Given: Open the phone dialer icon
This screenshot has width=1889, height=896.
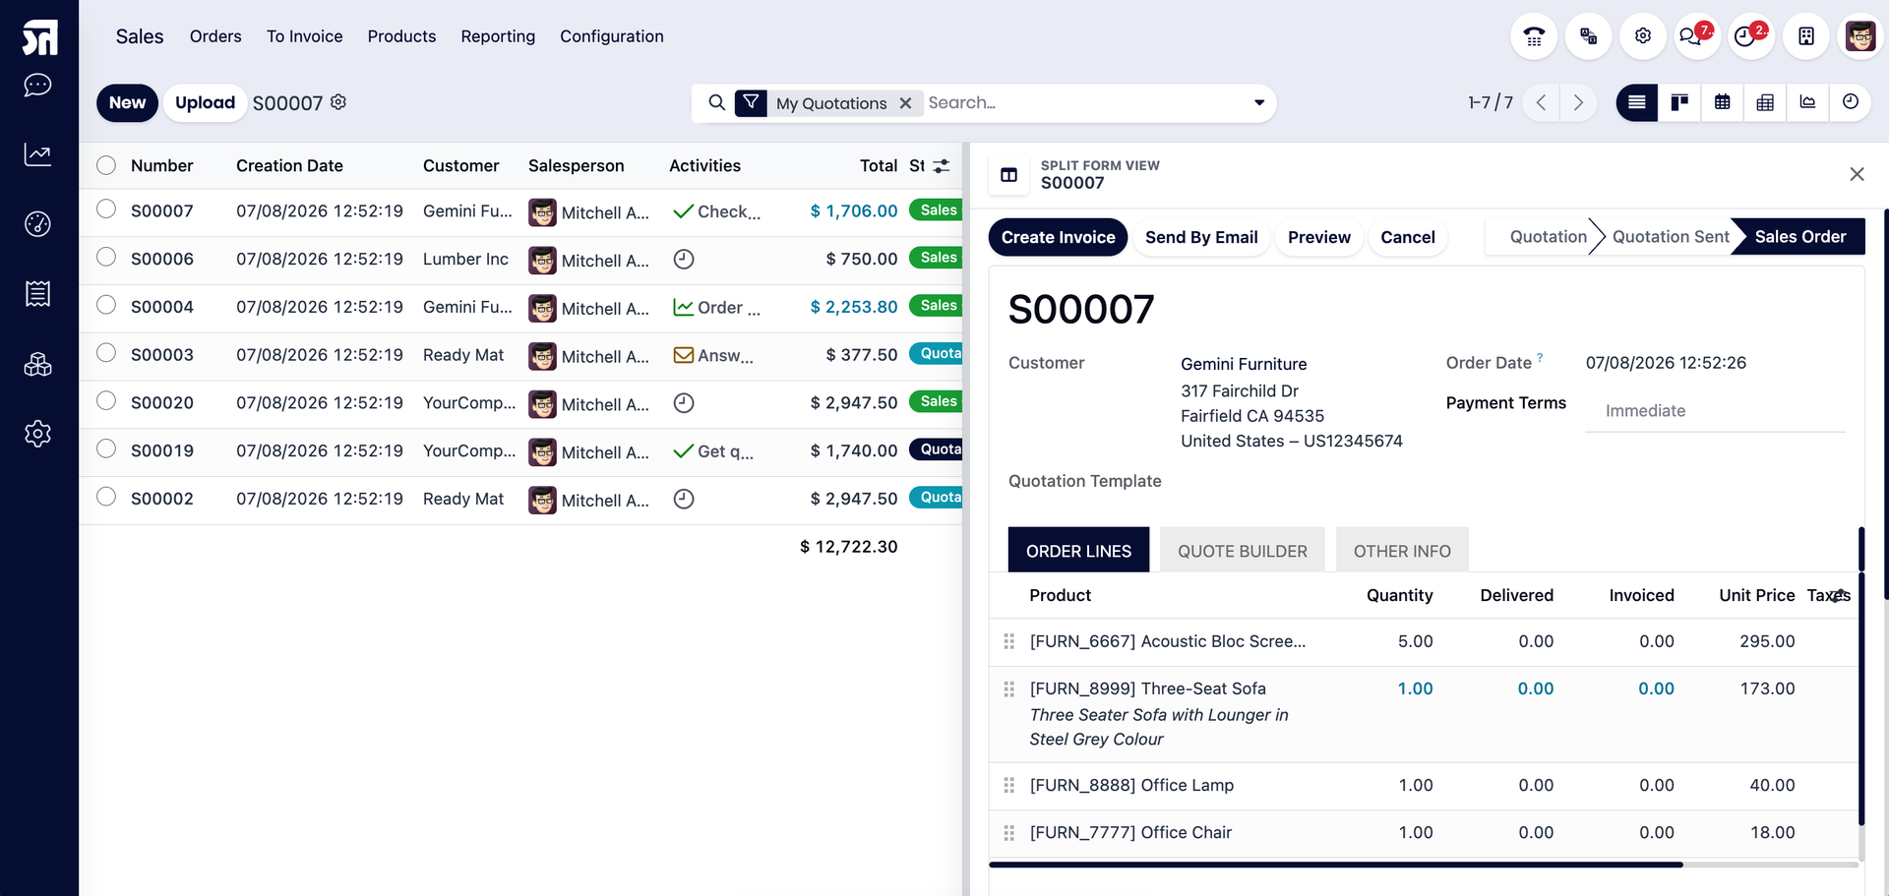Looking at the screenshot, I should [1534, 36].
